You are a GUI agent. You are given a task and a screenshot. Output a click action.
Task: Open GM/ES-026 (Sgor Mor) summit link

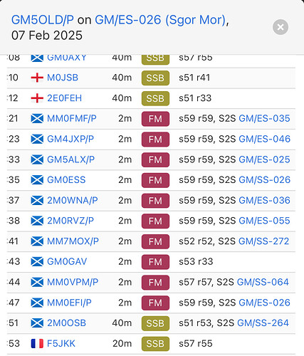tap(160, 20)
